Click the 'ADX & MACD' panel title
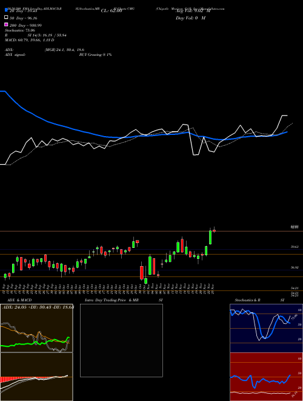 19,300
